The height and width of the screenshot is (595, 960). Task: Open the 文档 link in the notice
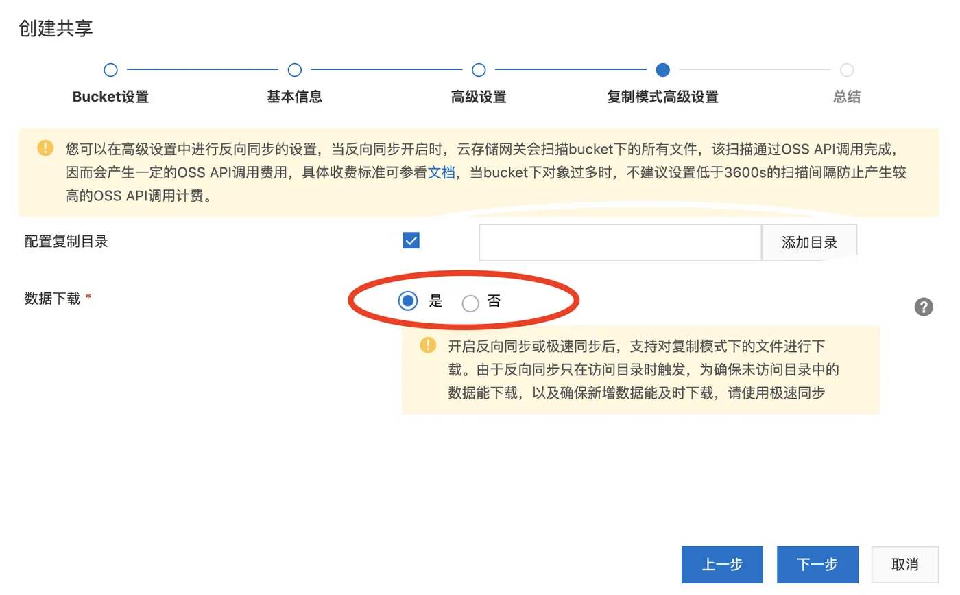pos(441,172)
